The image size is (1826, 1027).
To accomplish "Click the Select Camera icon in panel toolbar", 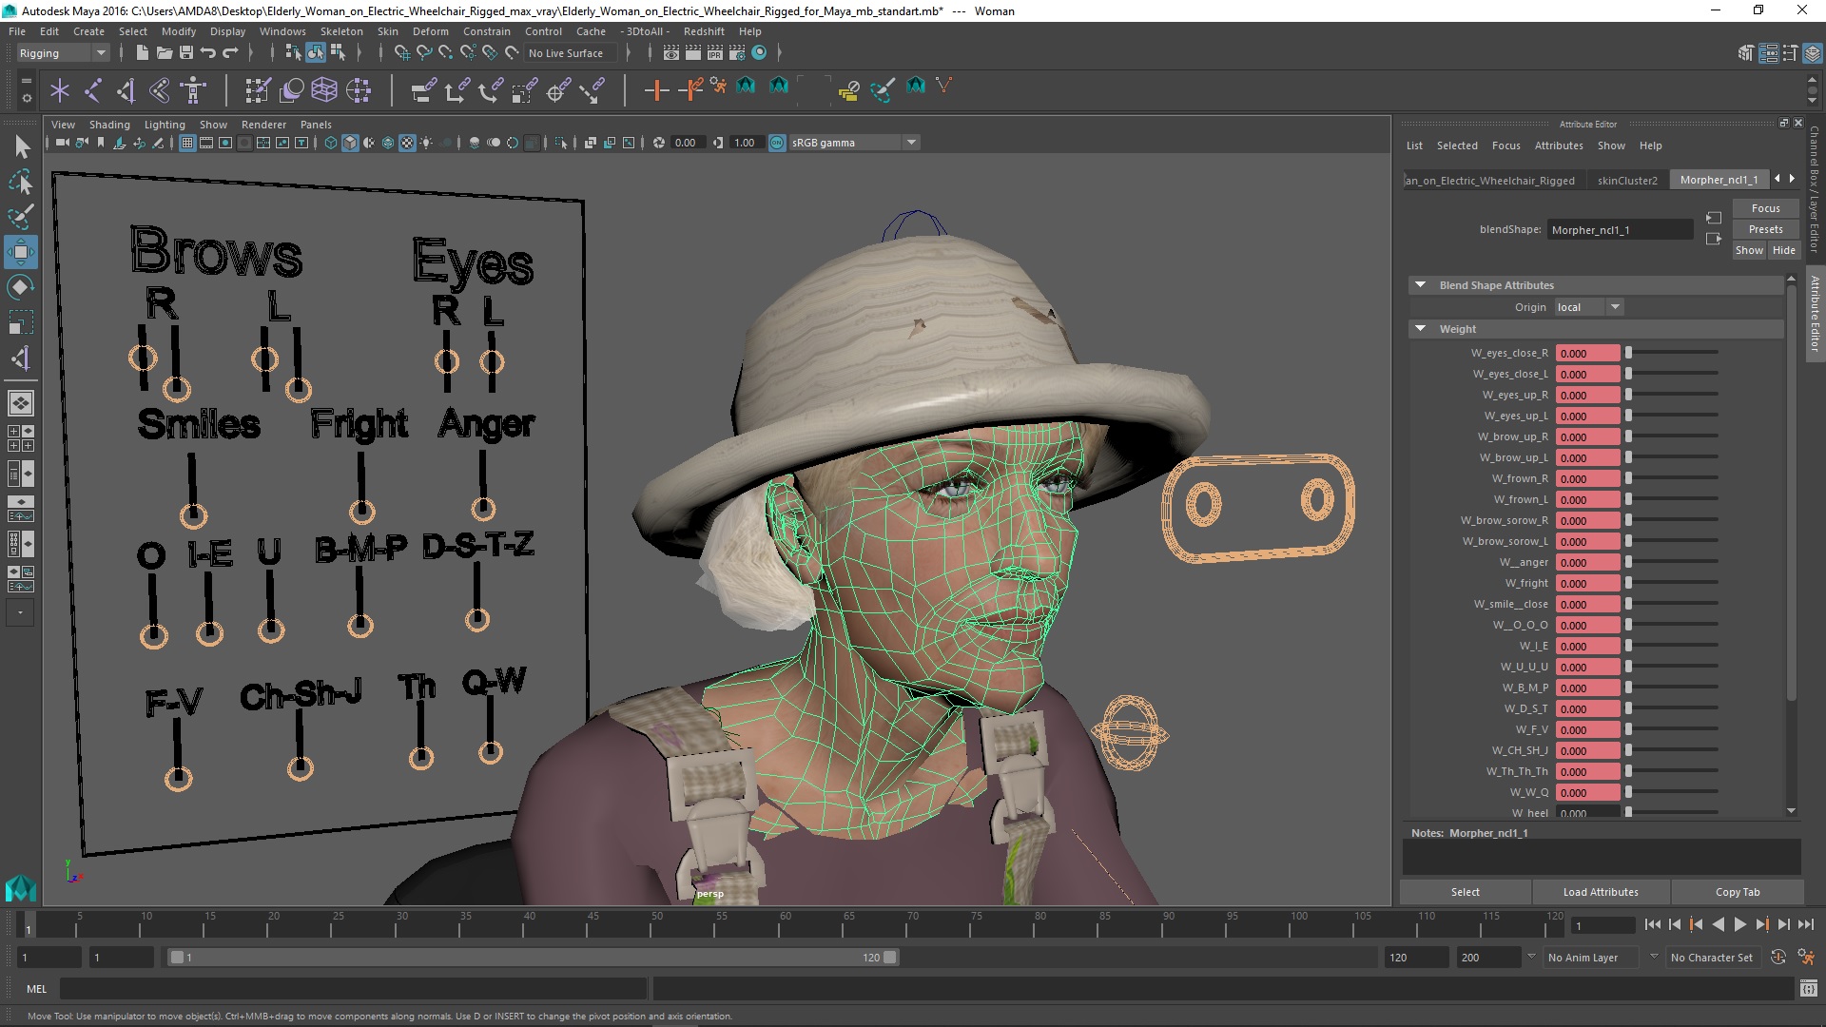I will [62, 143].
